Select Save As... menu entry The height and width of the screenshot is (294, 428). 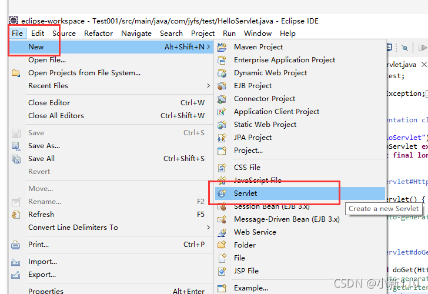coord(111,146)
